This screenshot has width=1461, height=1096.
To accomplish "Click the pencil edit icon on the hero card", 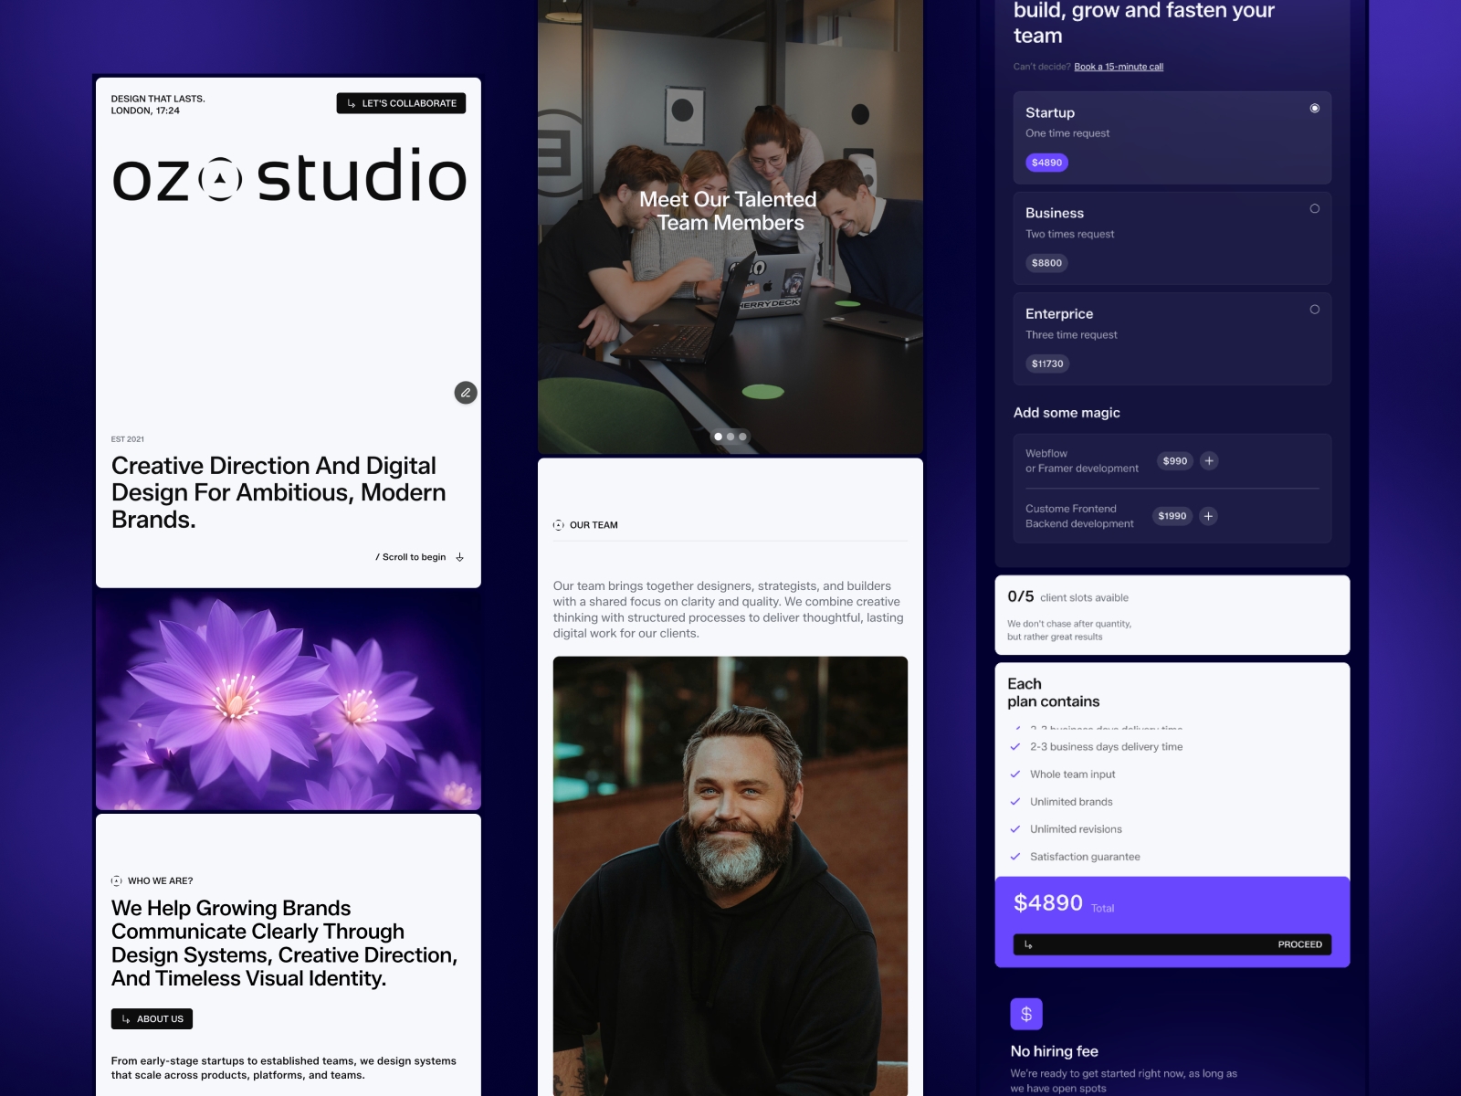I will point(467,393).
